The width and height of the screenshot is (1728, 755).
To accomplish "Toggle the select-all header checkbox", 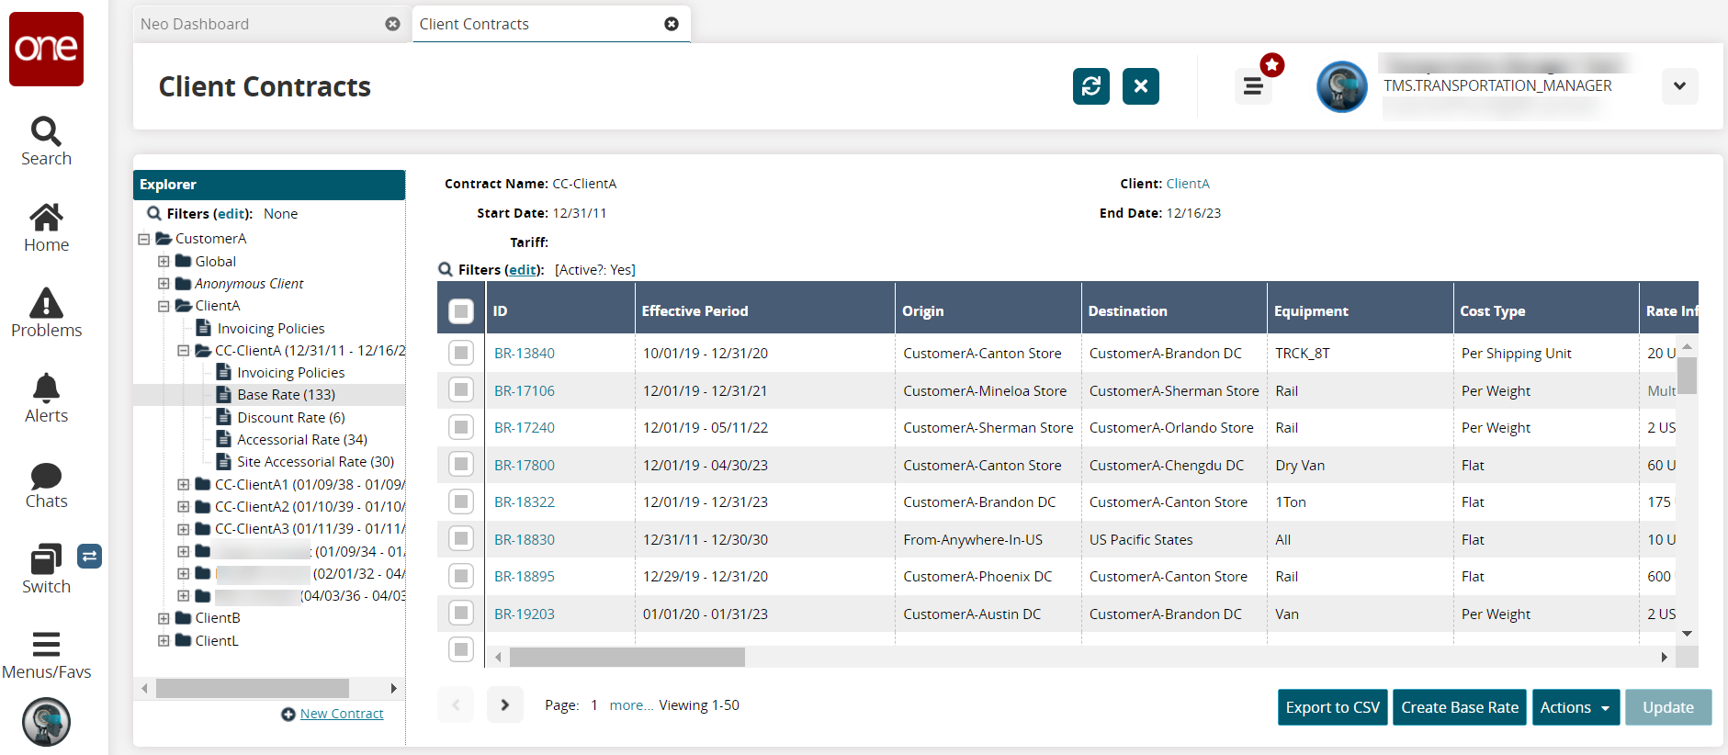I will tap(461, 311).
